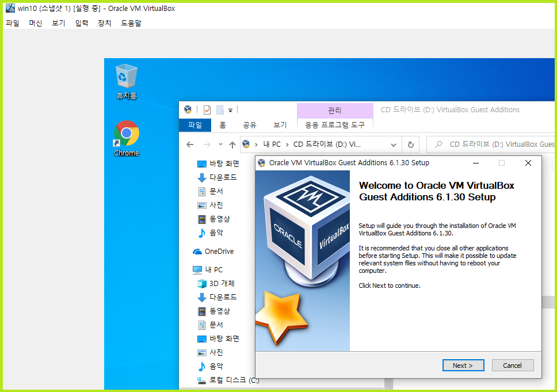Select 다운로드 under 내 PC
The height and width of the screenshot is (392, 557).
[217, 297]
